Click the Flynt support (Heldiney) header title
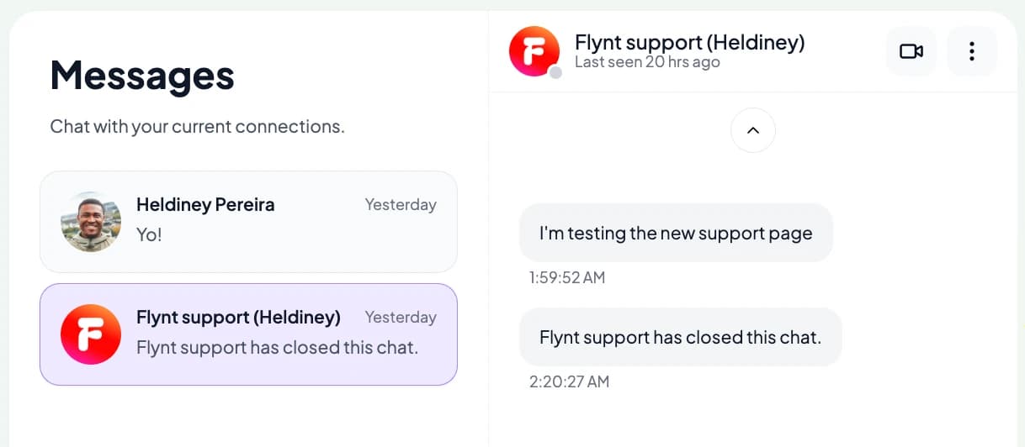This screenshot has height=447, width=1025. (x=689, y=42)
